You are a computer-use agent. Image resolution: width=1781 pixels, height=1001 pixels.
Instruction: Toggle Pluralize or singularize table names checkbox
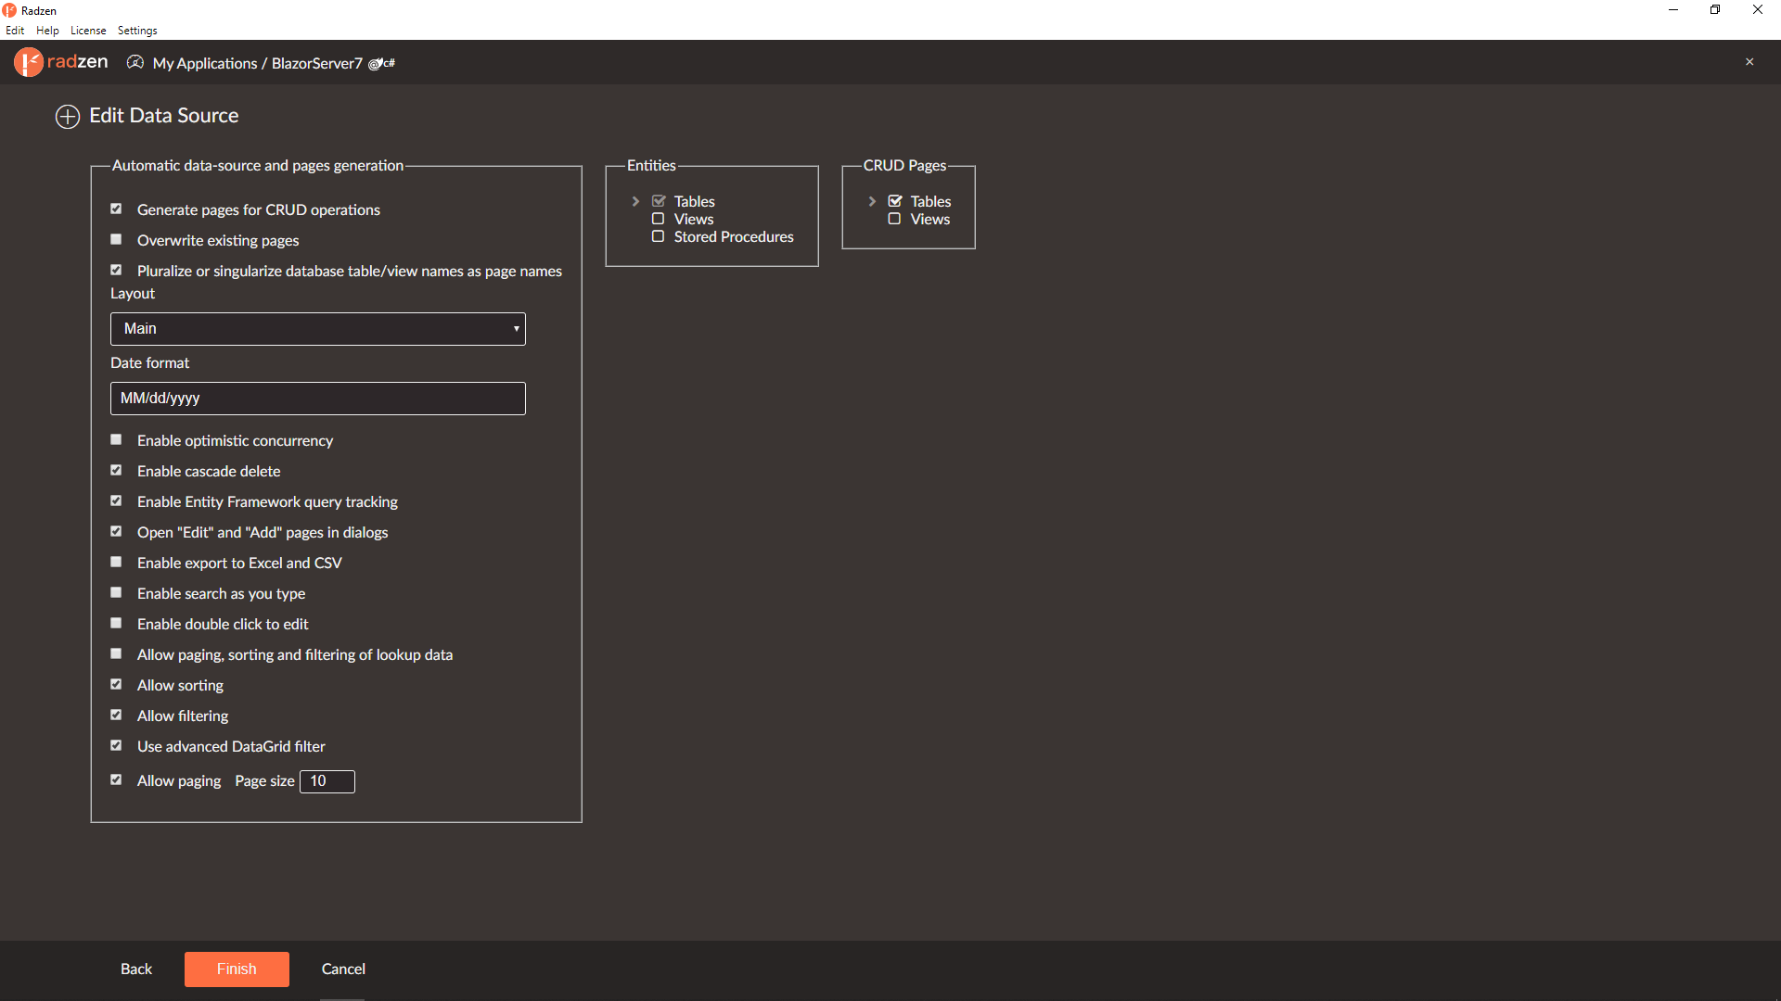116,270
